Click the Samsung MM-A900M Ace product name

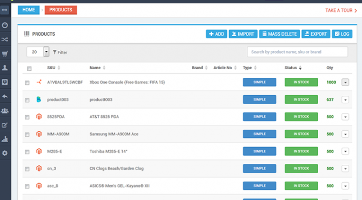click(114, 134)
